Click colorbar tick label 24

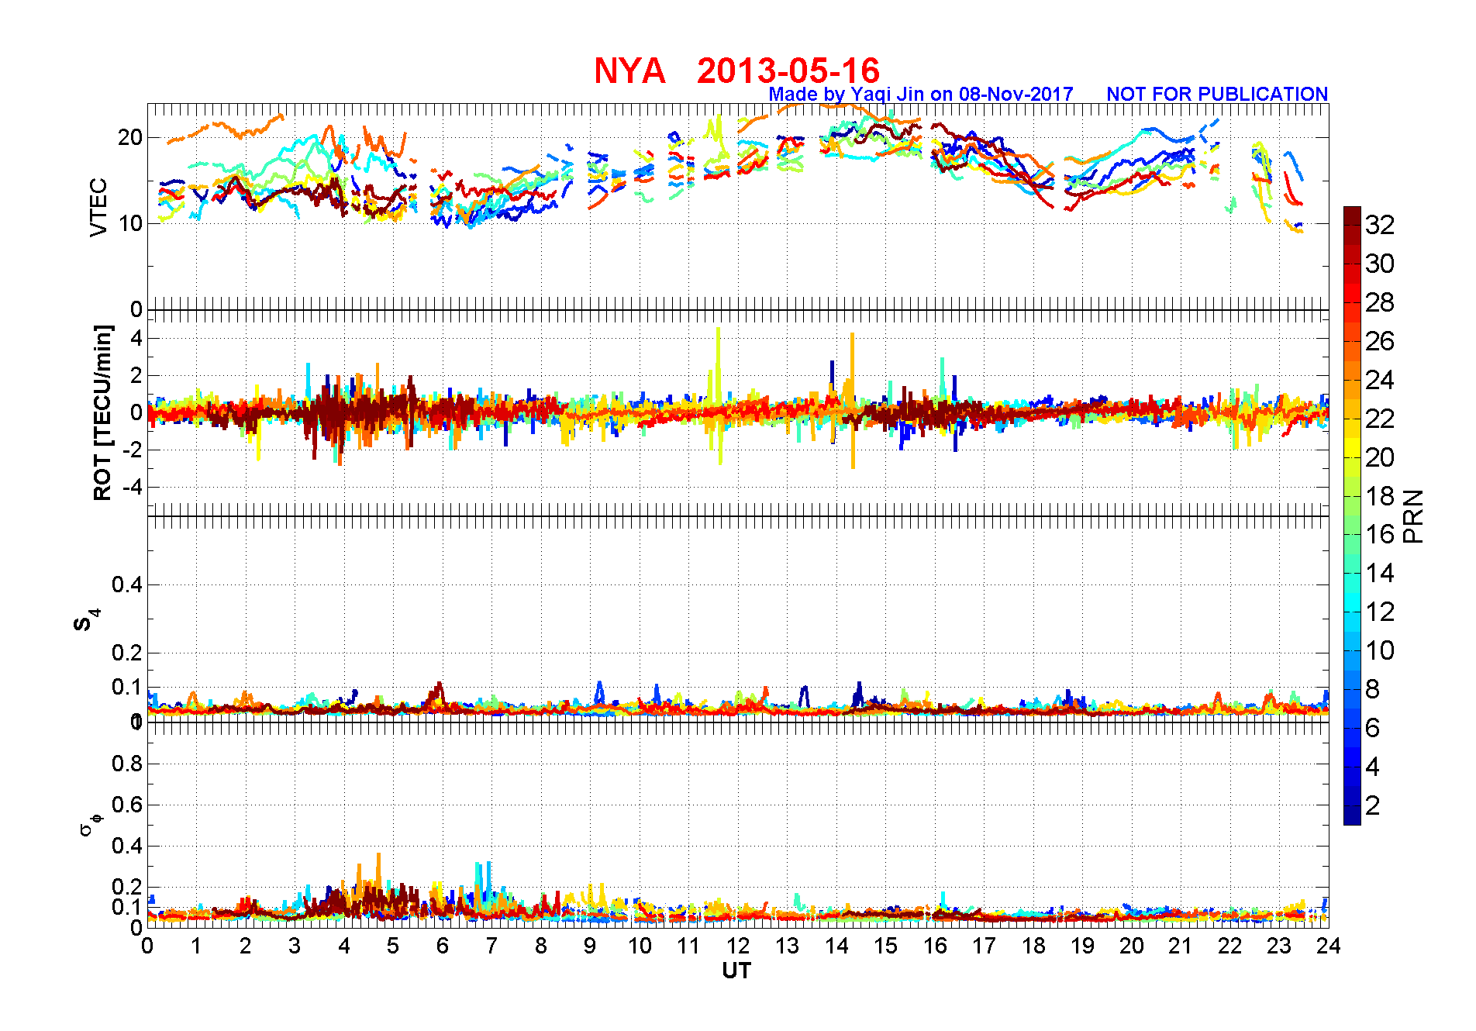coord(1380,380)
